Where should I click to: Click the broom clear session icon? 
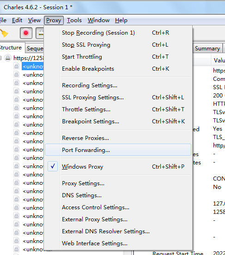[x=4, y=33]
